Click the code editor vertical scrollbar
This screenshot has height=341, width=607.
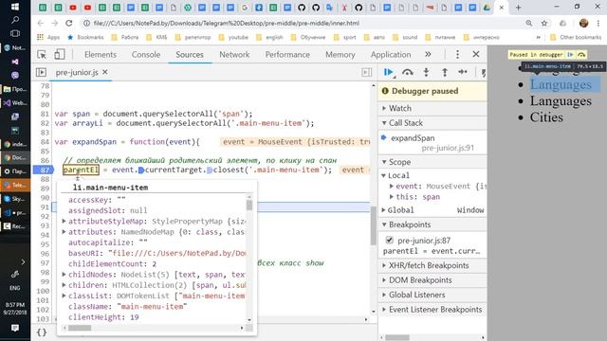coord(373,225)
